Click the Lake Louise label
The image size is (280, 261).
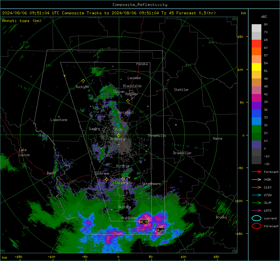[x=24, y=152]
